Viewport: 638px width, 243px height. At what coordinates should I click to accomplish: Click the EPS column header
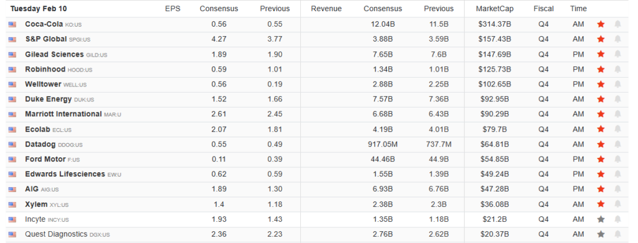click(x=173, y=9)
